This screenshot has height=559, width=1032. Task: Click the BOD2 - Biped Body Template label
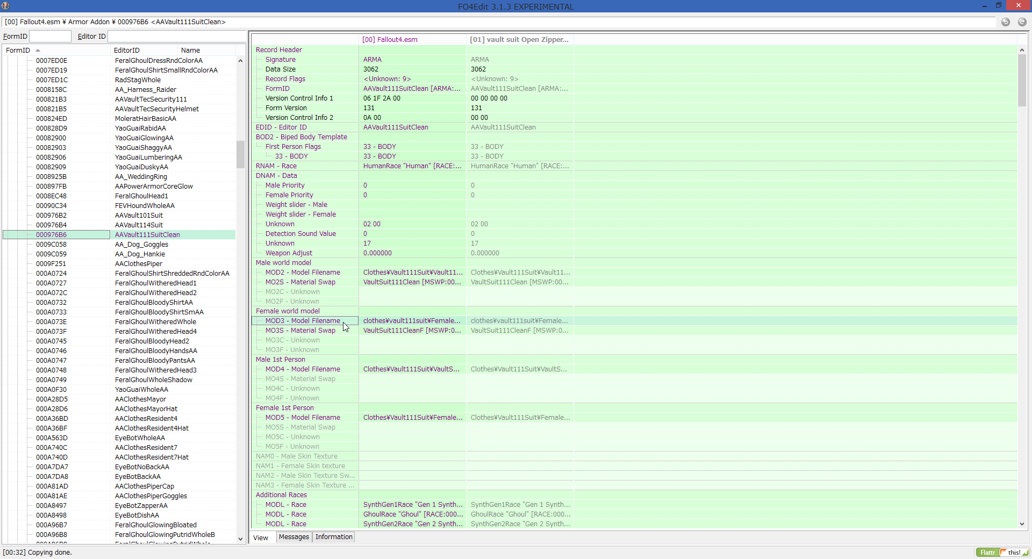click(302, 137)
